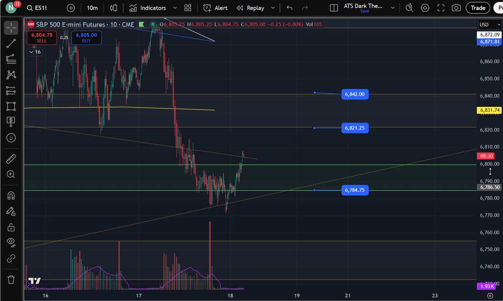Open the Trade panel
The height and width of the screenshot is (301, 503).
click(478, 8)
